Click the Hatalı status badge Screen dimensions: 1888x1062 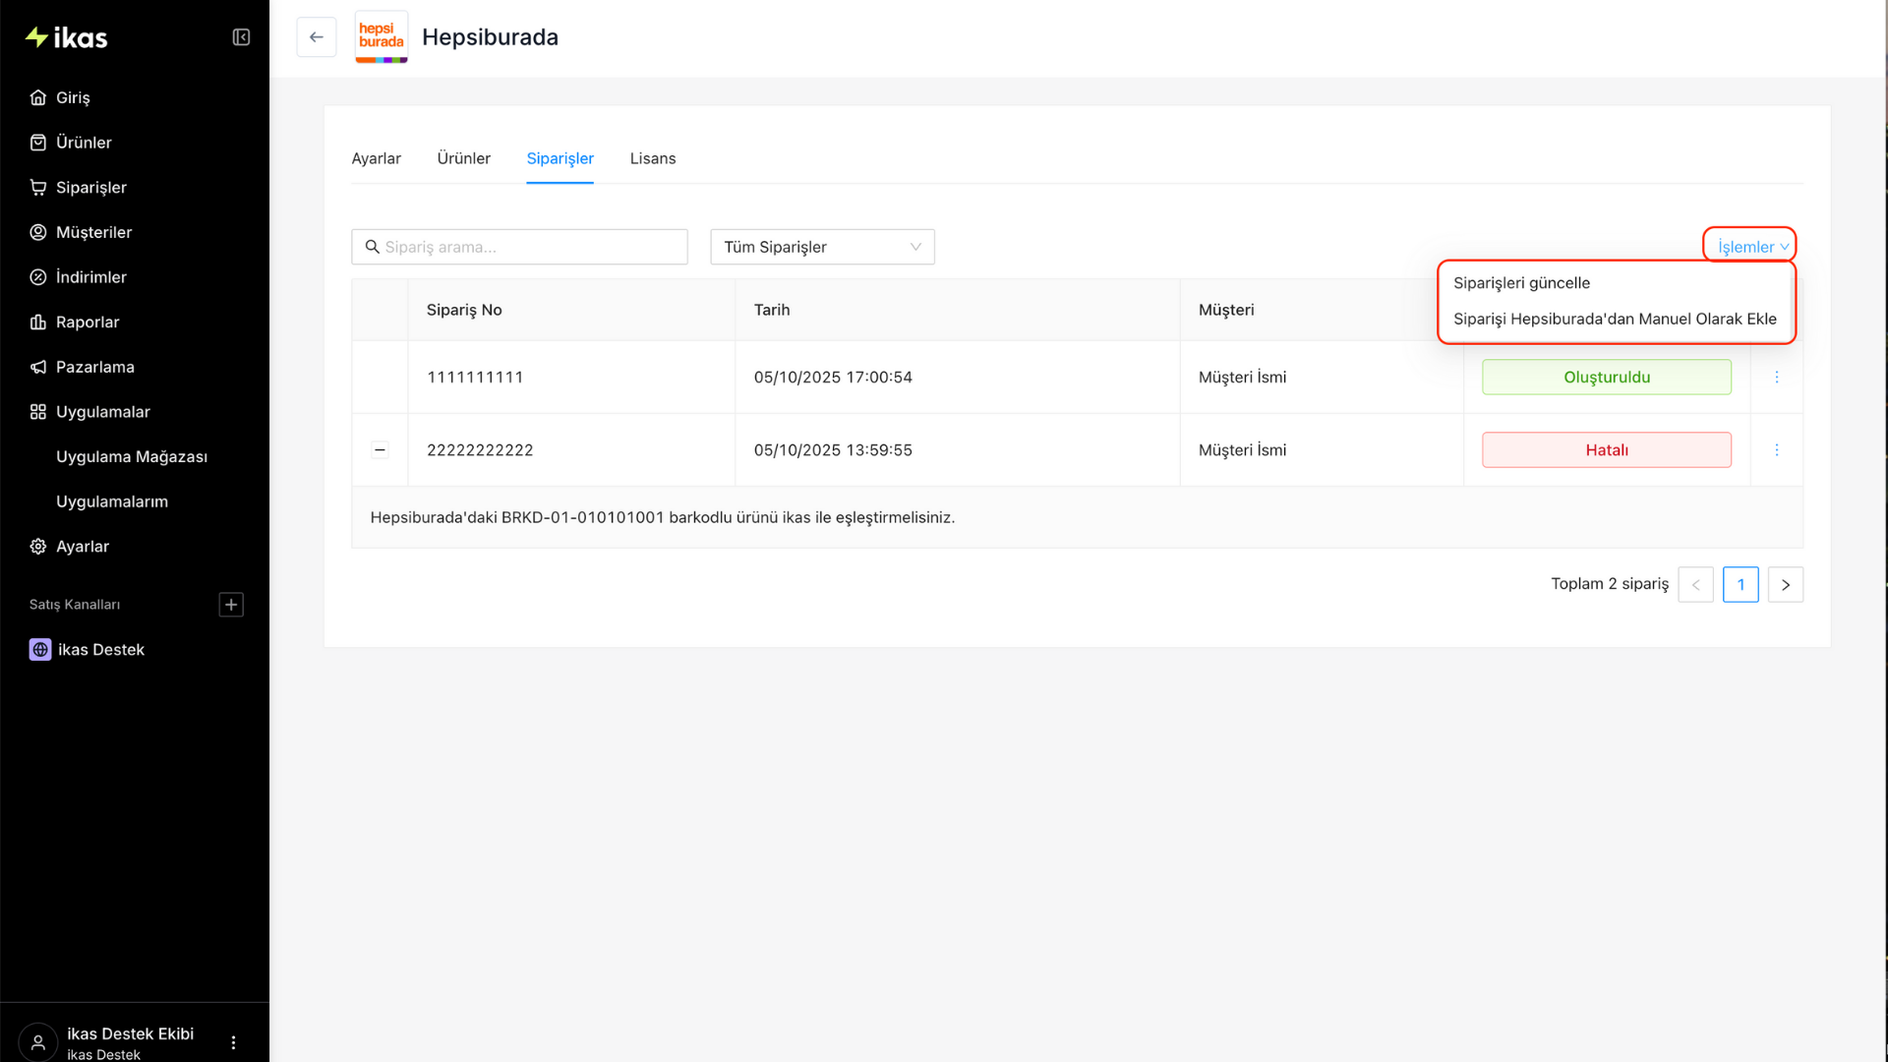coord(1607,450)
